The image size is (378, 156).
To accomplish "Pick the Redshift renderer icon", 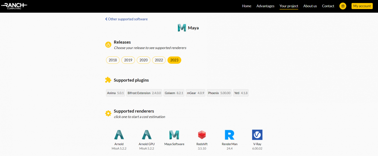I will click(x=202, y=135).
